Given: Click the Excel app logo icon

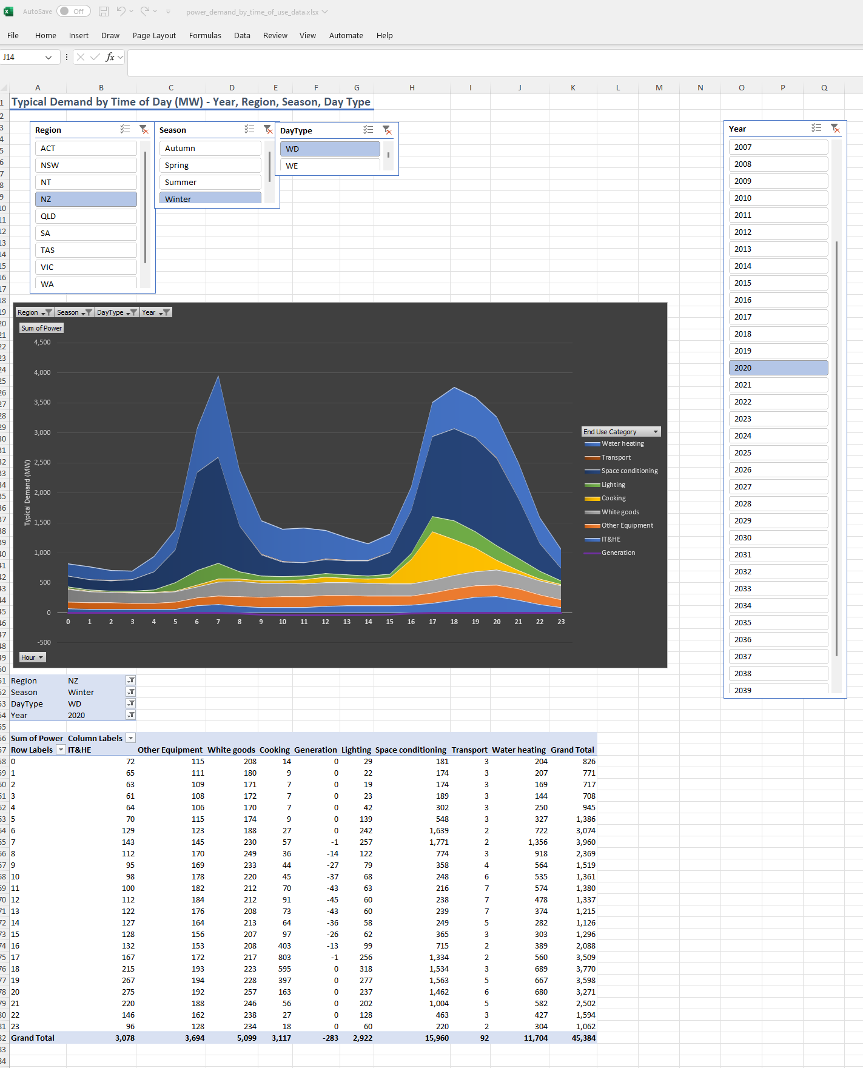Looking at the screenshot, I should pyautogui.click(x=8, y=12).
